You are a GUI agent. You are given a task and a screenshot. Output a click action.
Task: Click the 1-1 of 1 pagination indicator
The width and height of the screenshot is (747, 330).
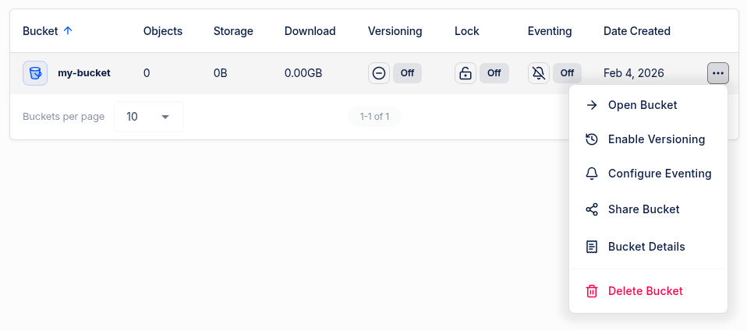tap(374, 117)
